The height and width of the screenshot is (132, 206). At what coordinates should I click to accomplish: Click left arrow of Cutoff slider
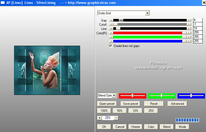(111, 24)
